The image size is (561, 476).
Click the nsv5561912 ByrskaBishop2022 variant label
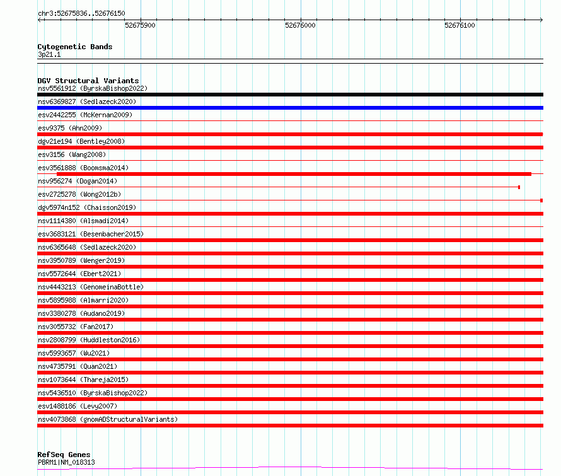pyautogui.click(x=93, y=88)
